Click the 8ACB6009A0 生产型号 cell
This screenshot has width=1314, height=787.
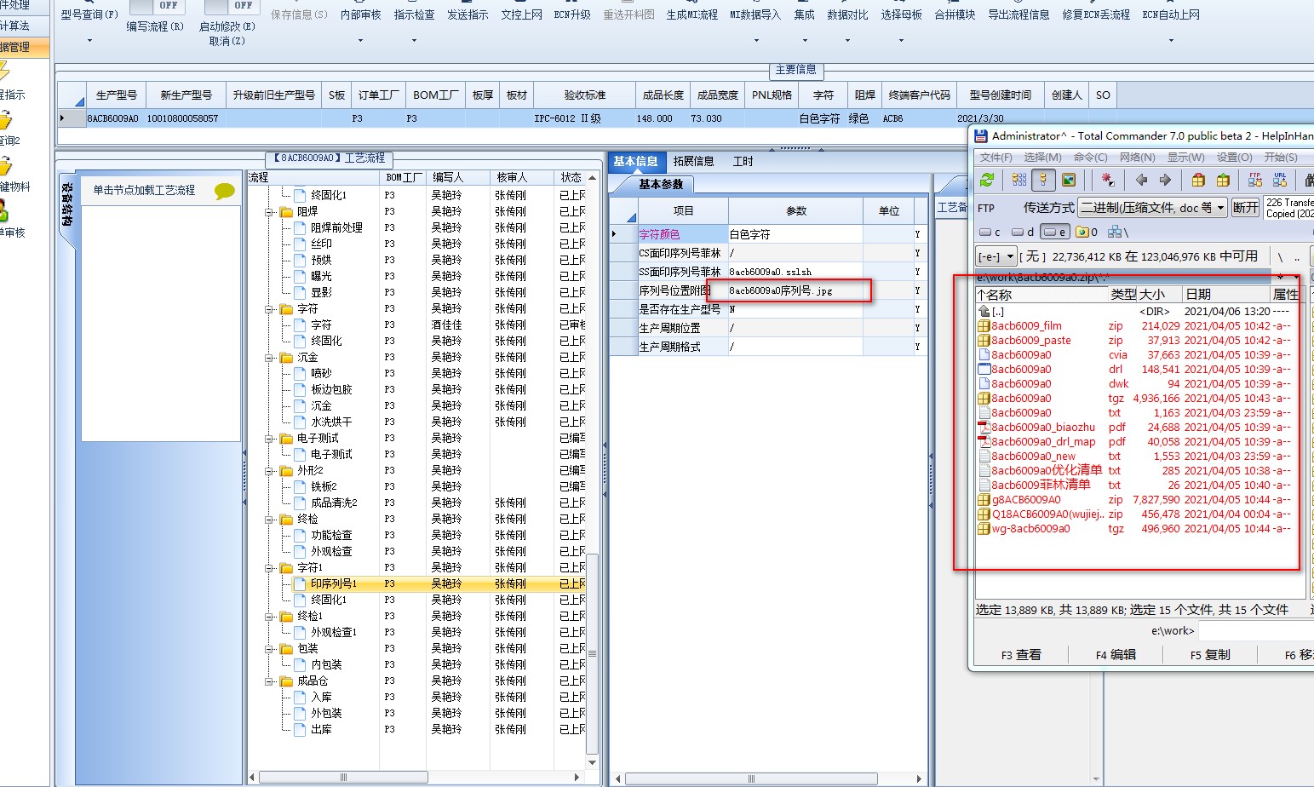(x=112, y=118)
